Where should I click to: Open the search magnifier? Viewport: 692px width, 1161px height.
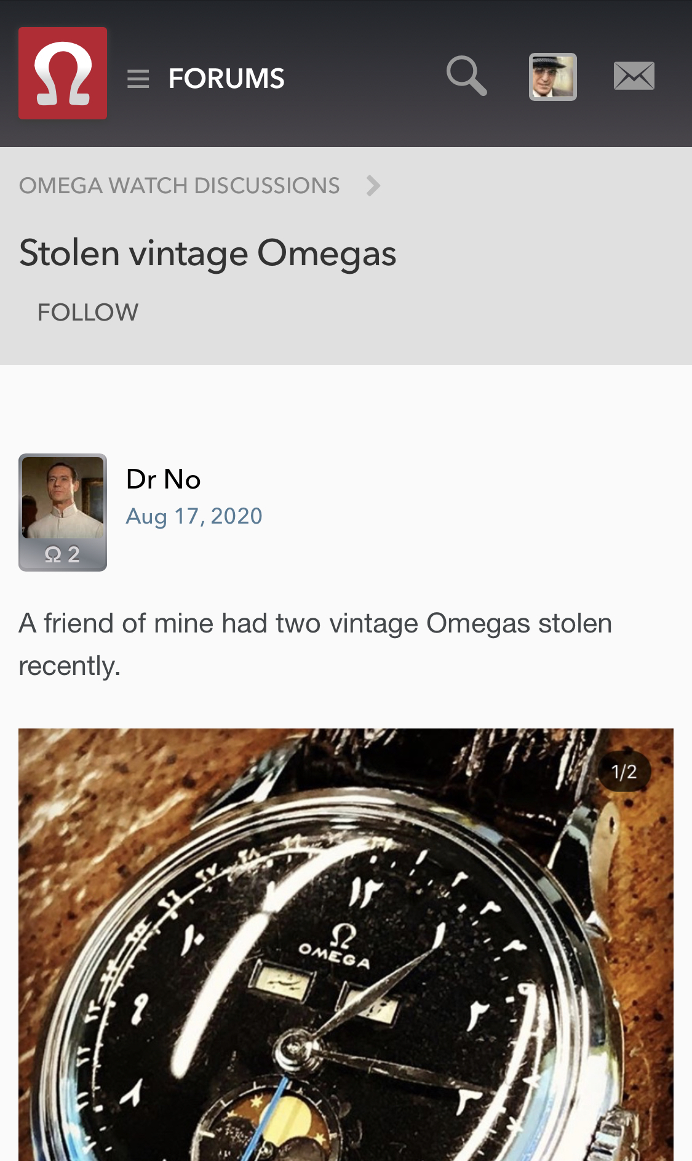pos(466,76)
